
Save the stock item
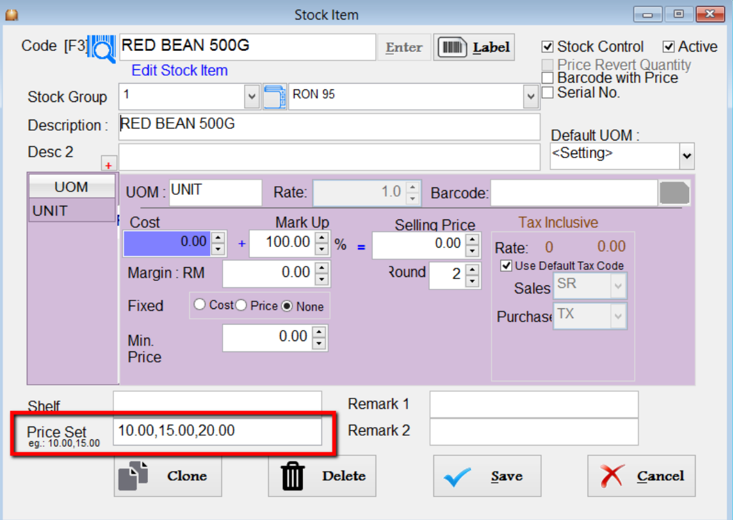coord(487,476)
